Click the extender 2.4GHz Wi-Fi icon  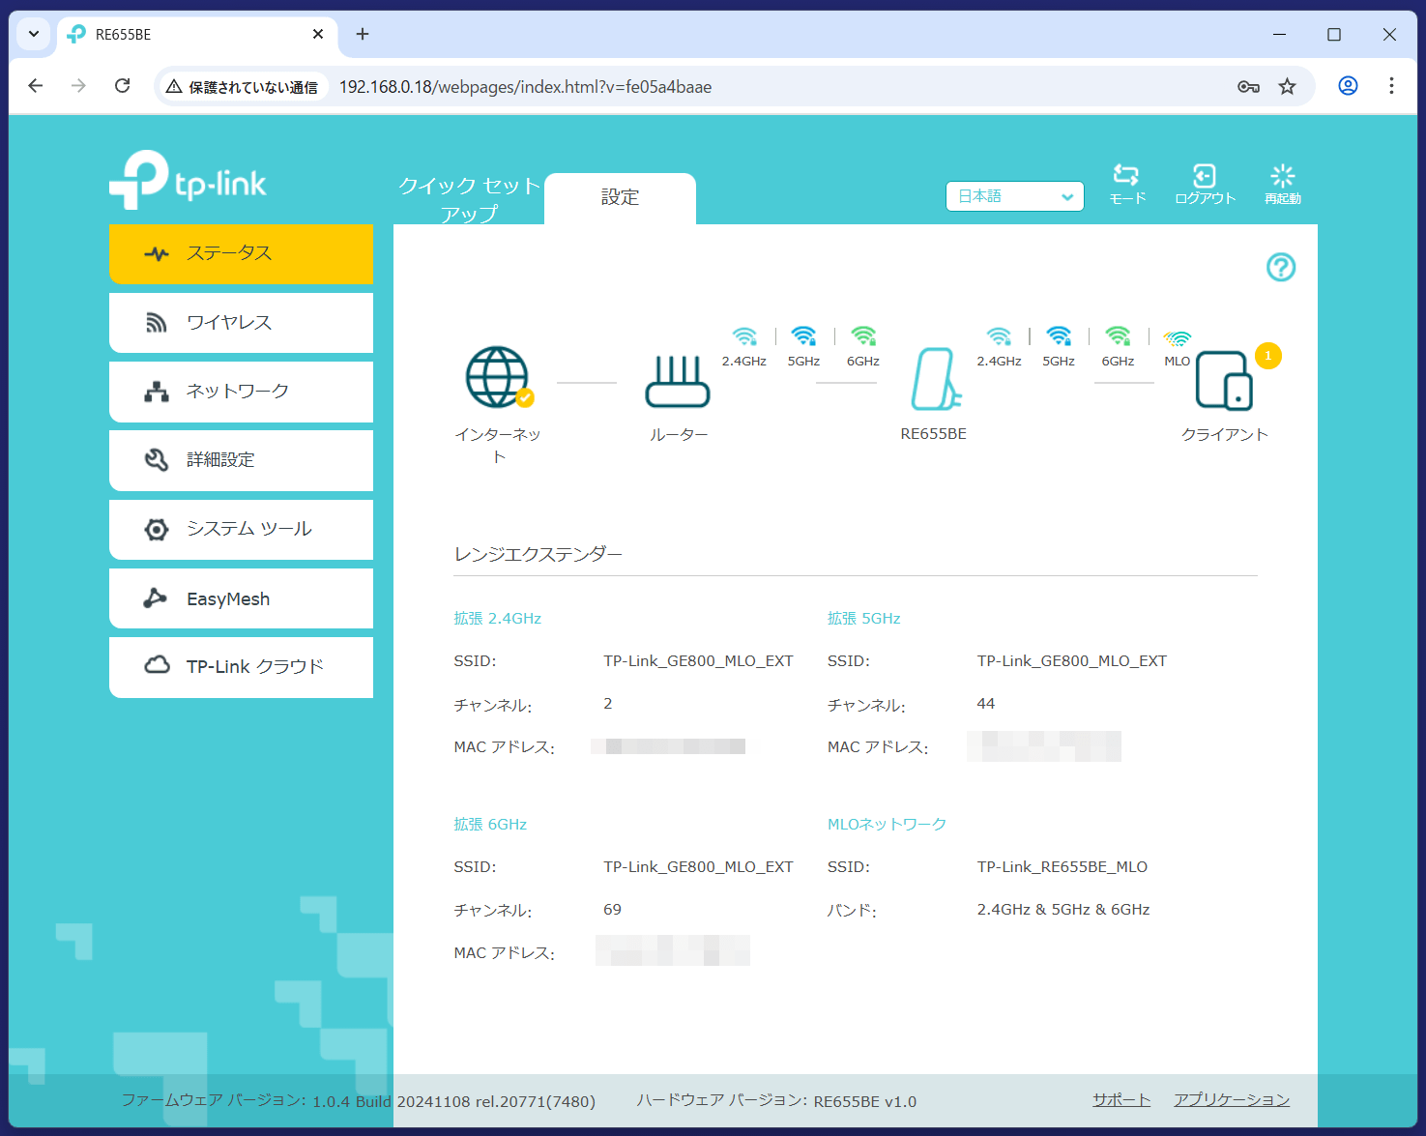[x=999, y=335]
